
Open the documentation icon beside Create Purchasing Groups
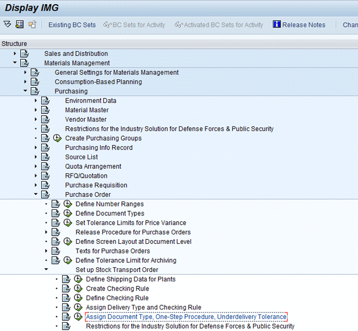(45, 138)
